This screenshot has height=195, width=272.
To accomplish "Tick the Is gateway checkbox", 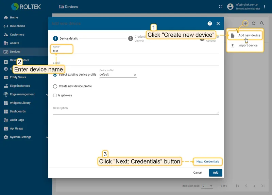I will (x=55, y=96).
